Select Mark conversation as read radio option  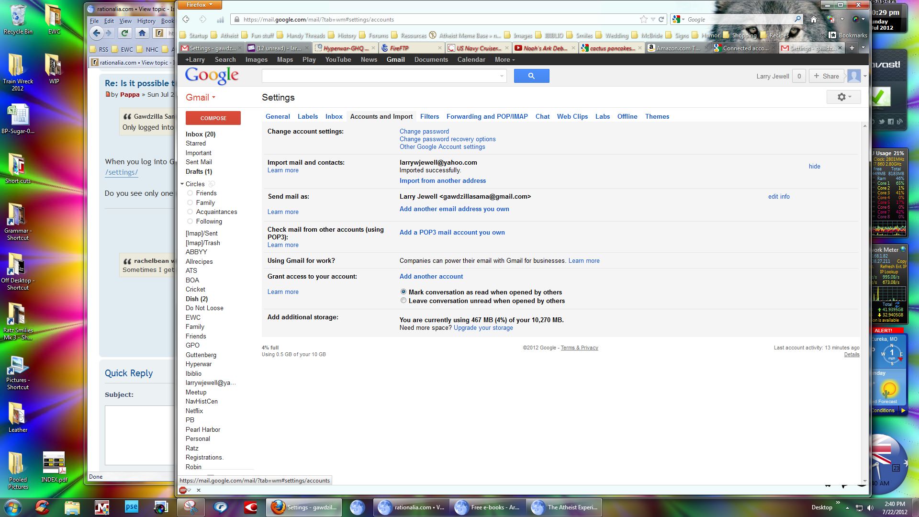pyautogui.click(x=403, y=292)
